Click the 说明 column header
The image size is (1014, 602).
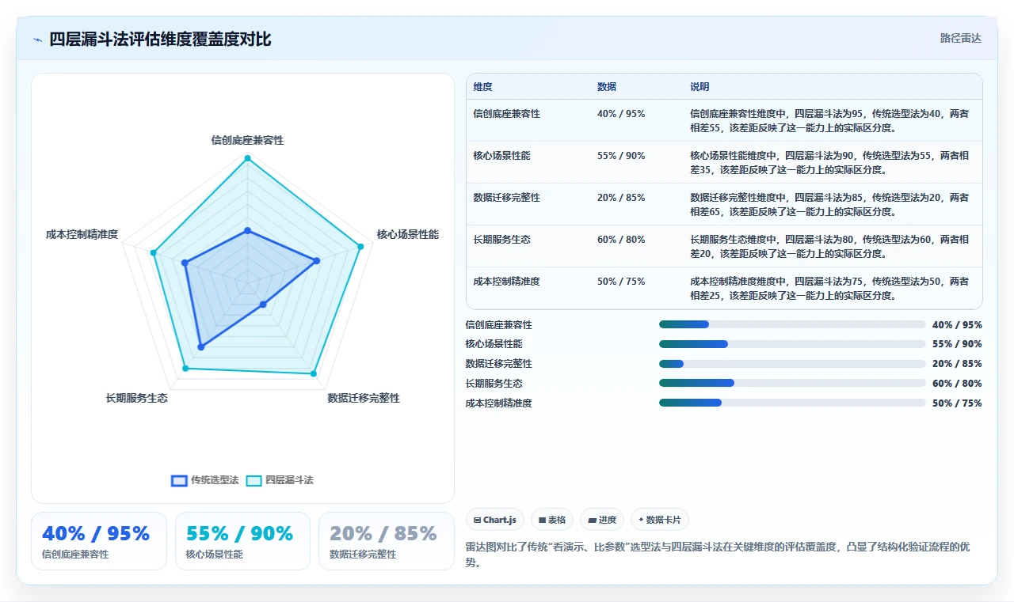pos(700,87)
